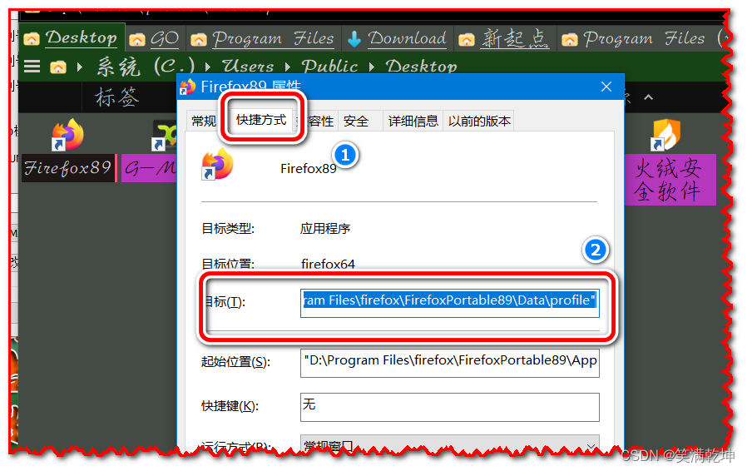The width and height of the screenshot is (747, 471).
Task: Expand arrow before 系统 (C:) breadcrumb
Action: 80,67
